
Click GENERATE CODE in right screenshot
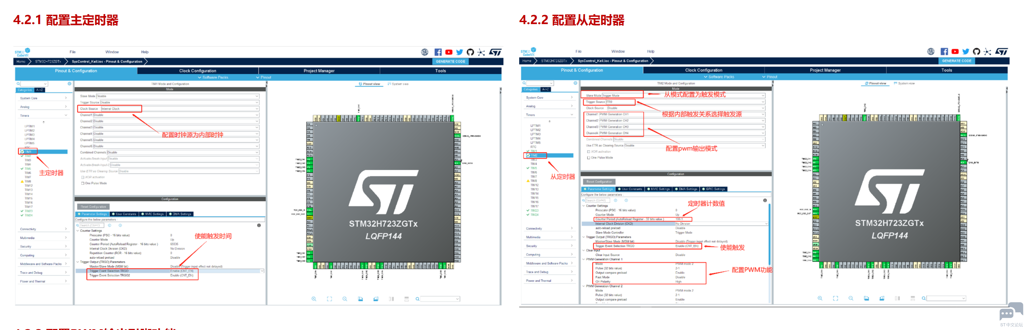pos(957,61)
